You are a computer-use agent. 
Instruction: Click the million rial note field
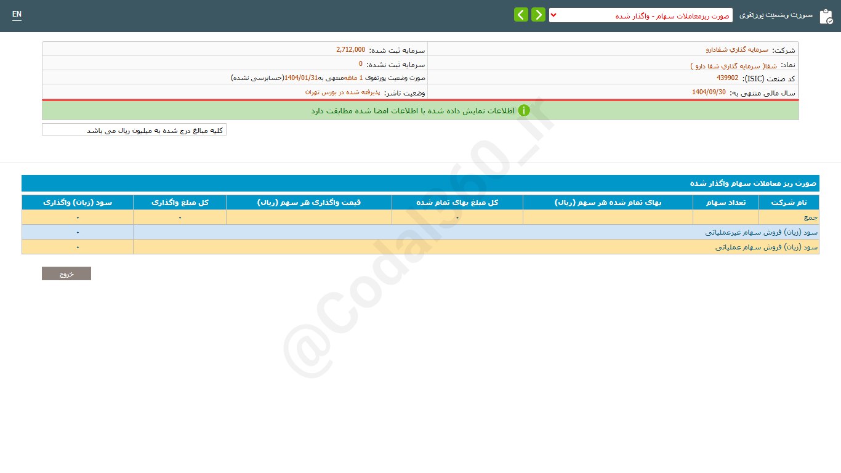coord(134,130)
